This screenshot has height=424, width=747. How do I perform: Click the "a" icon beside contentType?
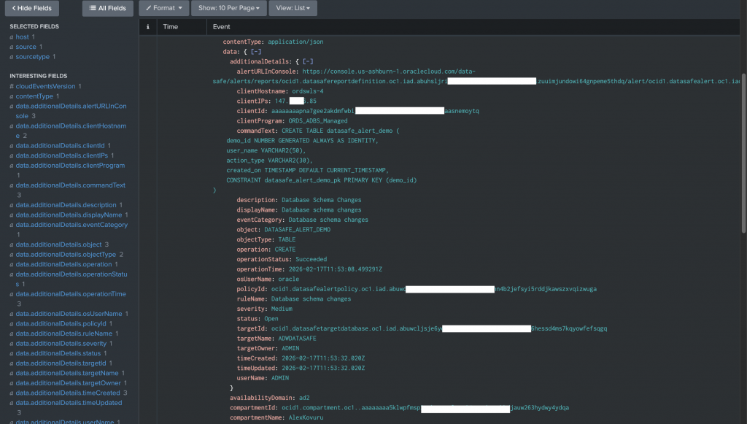tap(11, 96)
